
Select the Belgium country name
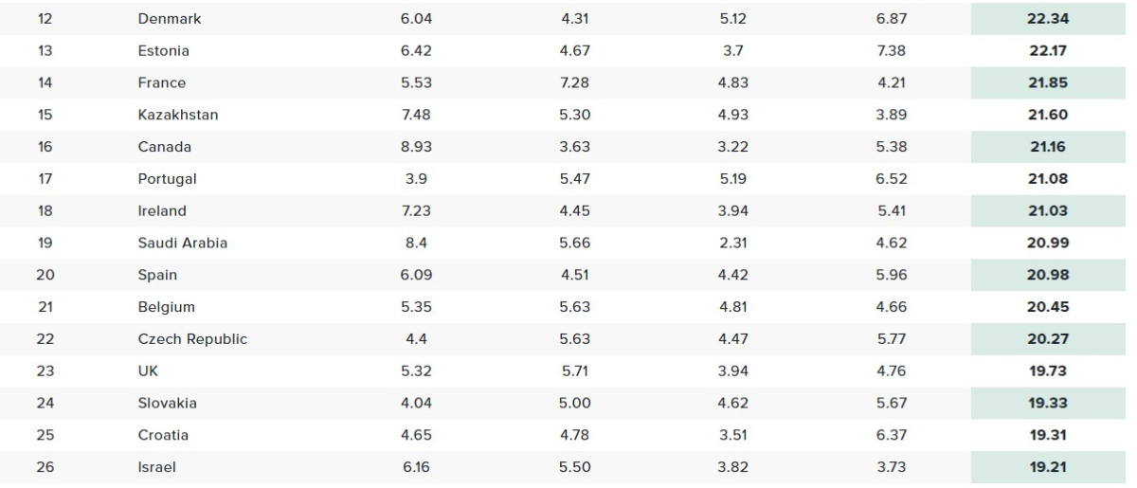167,307
